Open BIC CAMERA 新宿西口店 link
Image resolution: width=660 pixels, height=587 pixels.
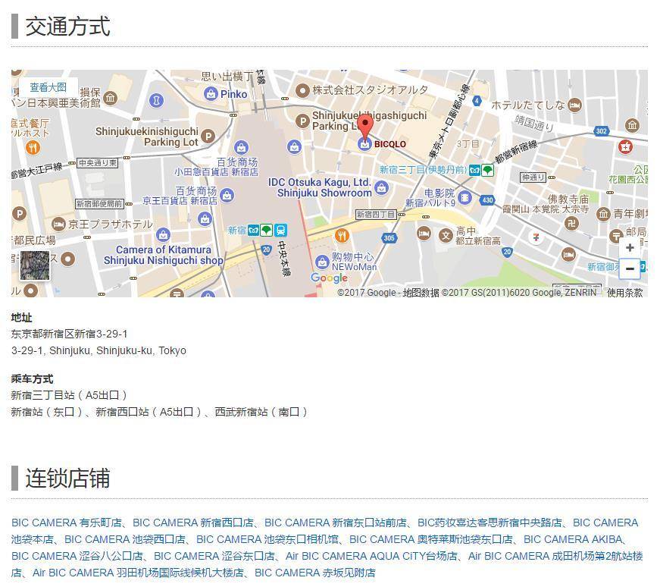(193, 523)
